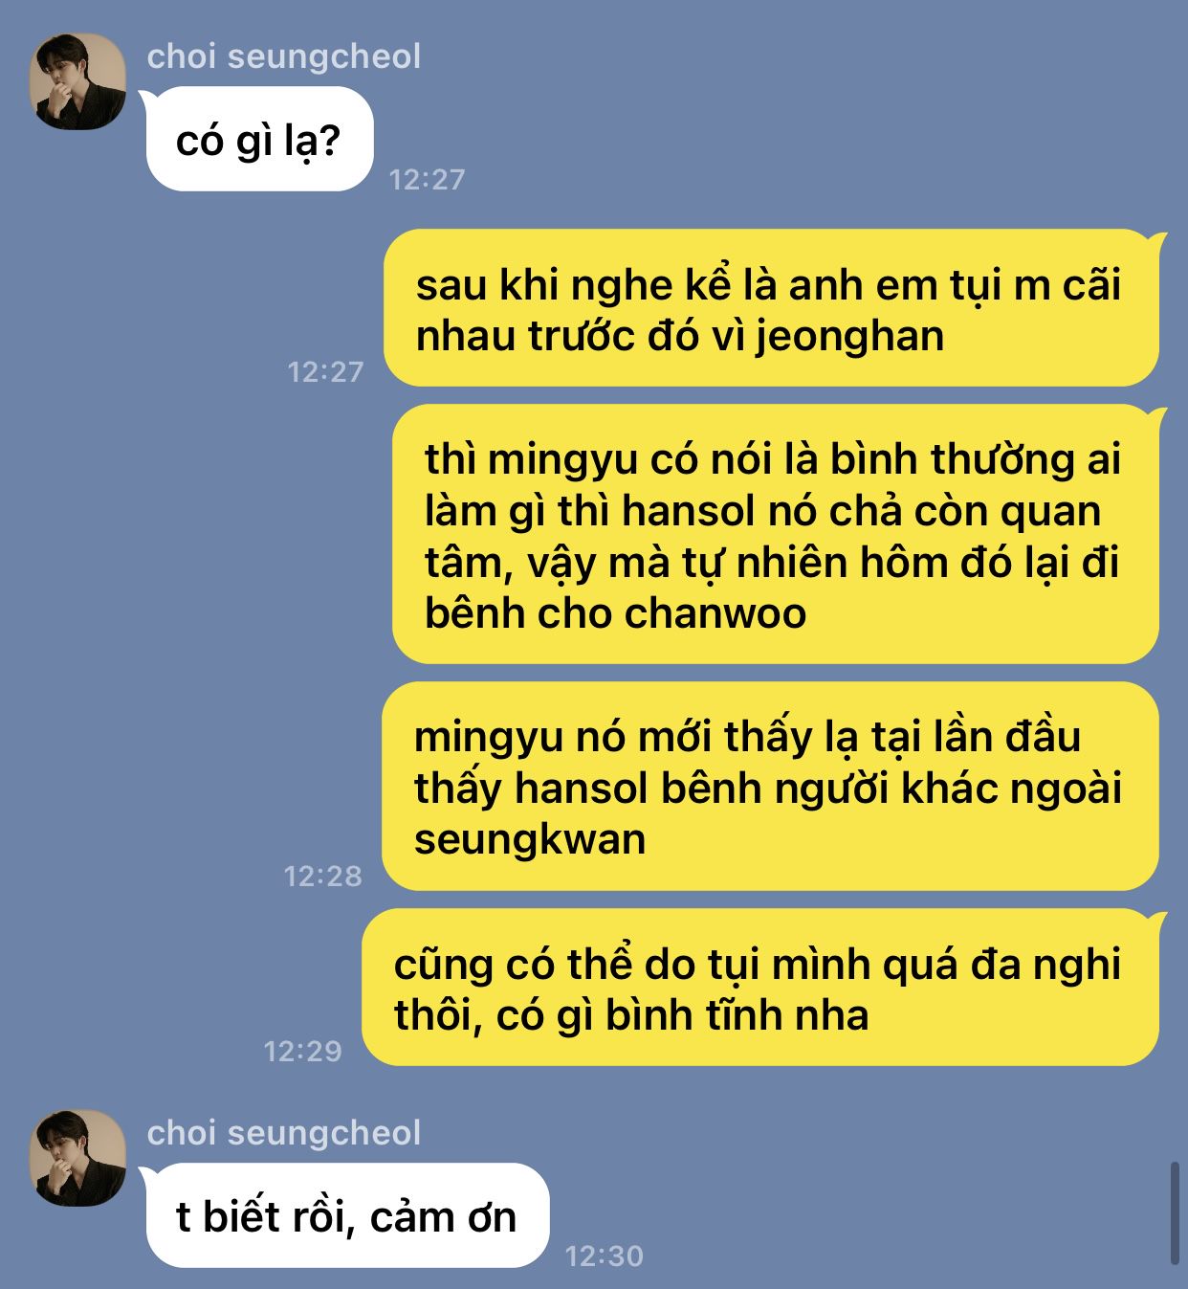
Task: Click the word 'seungkwan' in the yellow message
Action: point(530,839)
